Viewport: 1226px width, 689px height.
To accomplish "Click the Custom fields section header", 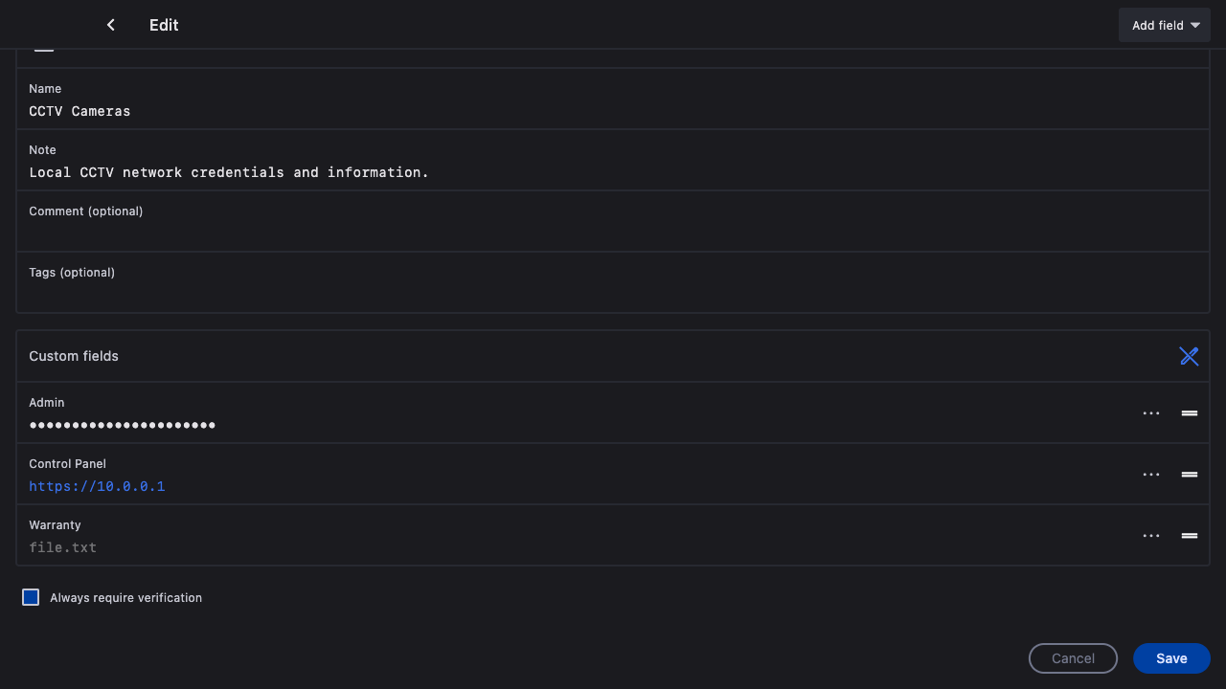I will (74, 356).
